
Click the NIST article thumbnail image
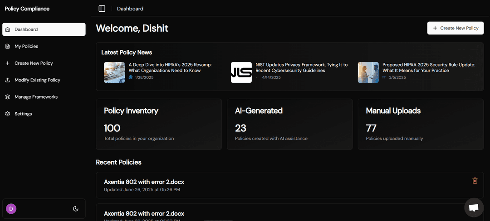coord(241,72)
